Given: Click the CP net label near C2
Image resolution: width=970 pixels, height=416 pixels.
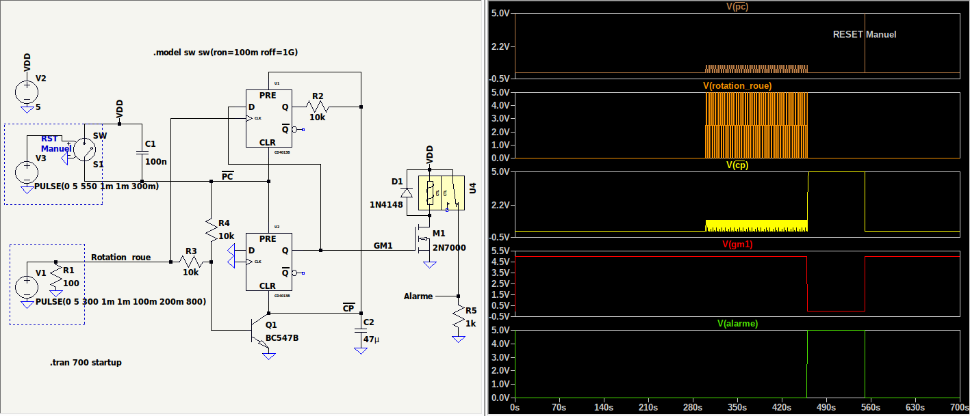Looking at the screenshot, I should [348, 307].
